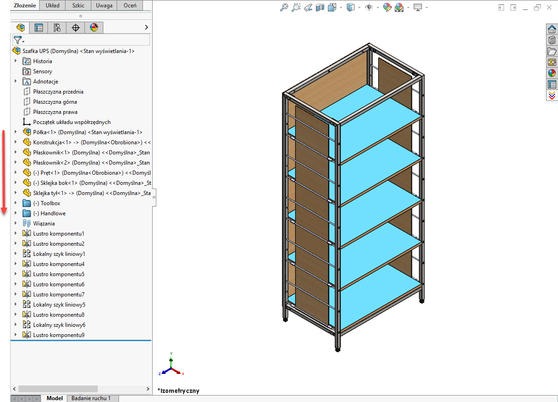Select Płaszczyzna górna plane
The image size is (558, 402).
pyautogui.click(x=50, y=102)
